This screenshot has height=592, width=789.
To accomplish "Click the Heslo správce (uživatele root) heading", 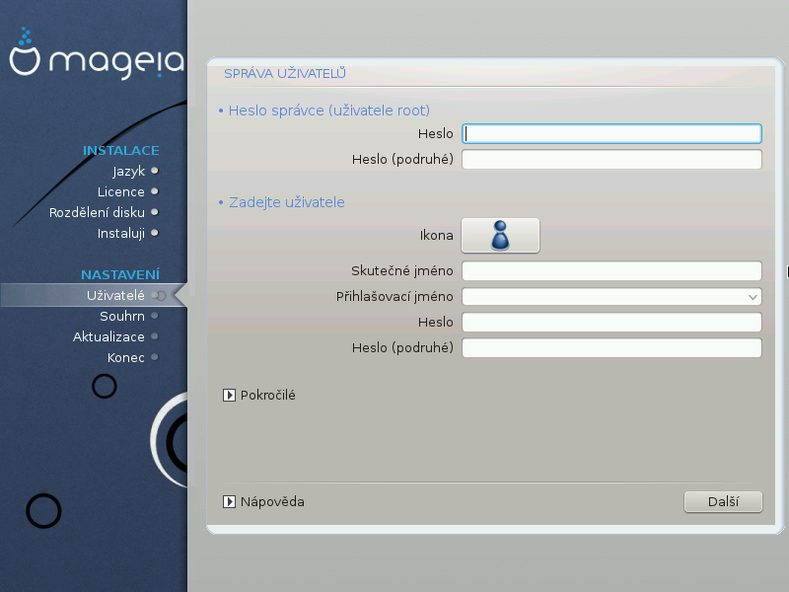I will point(329,111).
